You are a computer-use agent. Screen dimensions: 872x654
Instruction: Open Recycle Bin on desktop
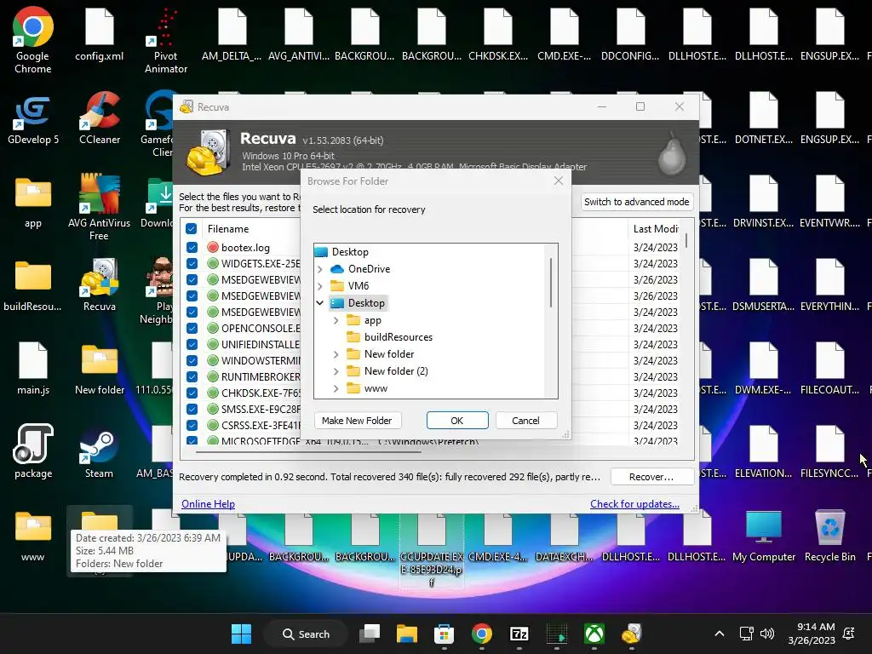829,536
